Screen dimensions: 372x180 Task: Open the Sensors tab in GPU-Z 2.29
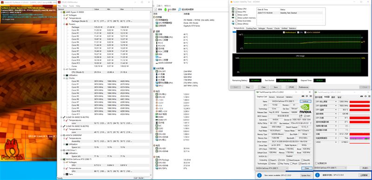click(272, 97)
